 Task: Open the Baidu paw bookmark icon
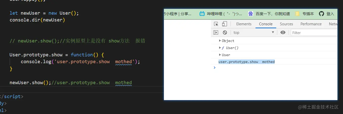251,14
